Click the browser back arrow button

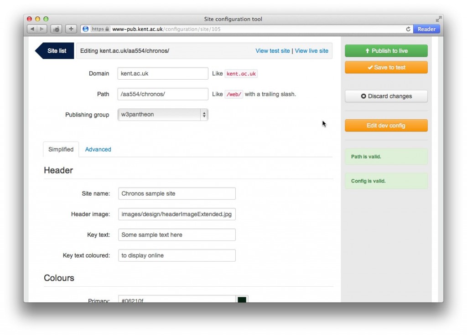32,29
